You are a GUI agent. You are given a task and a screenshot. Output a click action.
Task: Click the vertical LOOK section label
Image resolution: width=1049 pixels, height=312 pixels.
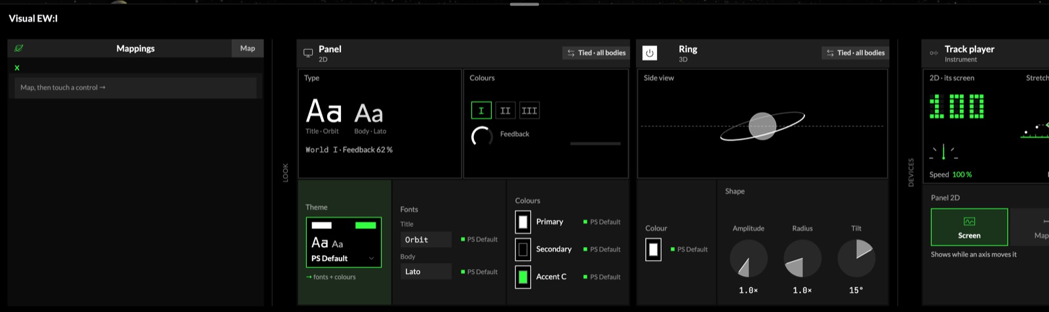pyautogui.click(x=285, y=173)
